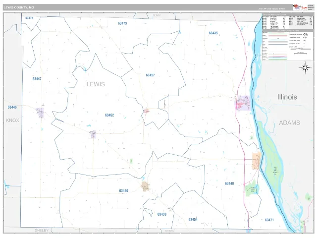Click the ZIP code index table
The image size is (317, 238).
(287, 22)
